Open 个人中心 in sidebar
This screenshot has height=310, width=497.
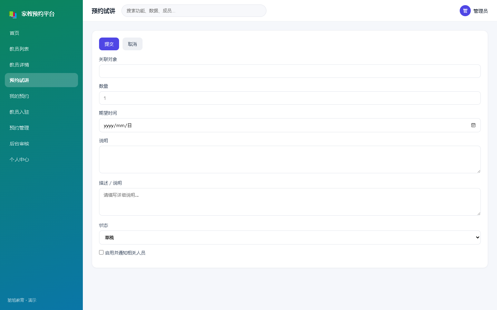[x=41, y=159]
